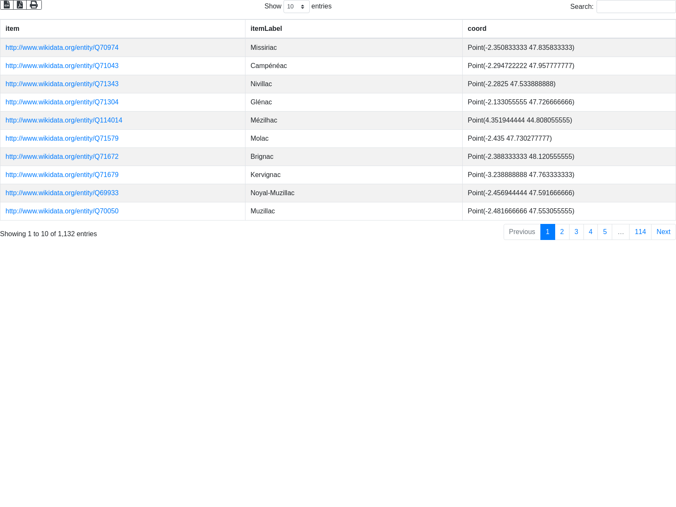Jump to page 3 in pagination

[x=576, y=232]
